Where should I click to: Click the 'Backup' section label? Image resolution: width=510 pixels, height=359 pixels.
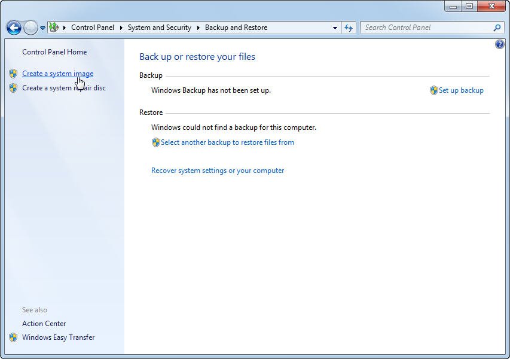click(151, 75)
